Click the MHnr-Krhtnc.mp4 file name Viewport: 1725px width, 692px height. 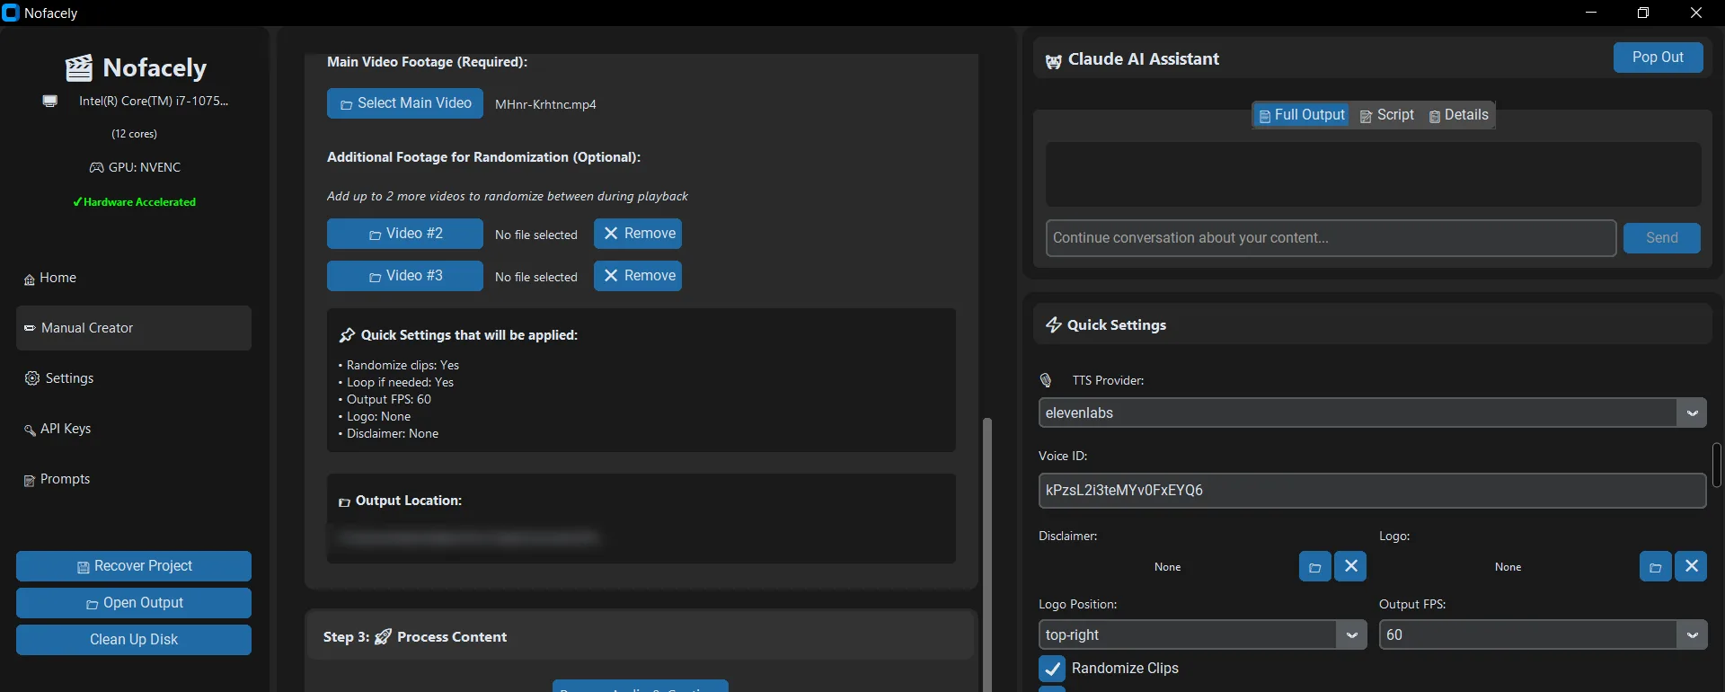[545, 105]
